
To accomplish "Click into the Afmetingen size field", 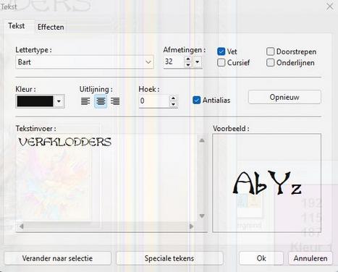I will coord(174,62).
